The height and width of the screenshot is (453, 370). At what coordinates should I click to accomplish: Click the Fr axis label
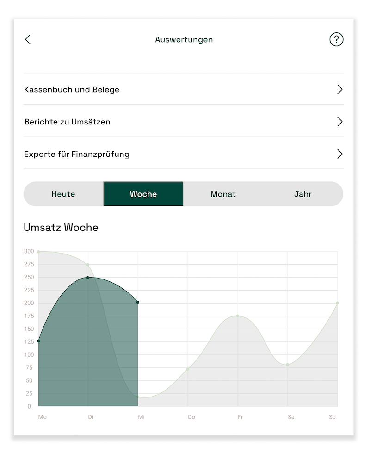pos(240,417)
